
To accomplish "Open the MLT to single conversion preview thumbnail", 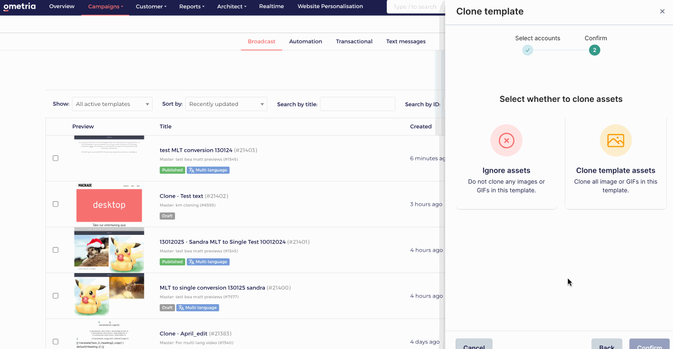I will click(x=109, y=296).
